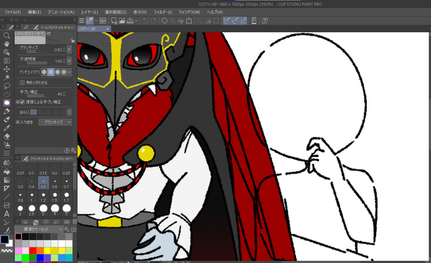Select the Lasso selection tool
The width and height of the screenshot is (431, 263).
6,86
